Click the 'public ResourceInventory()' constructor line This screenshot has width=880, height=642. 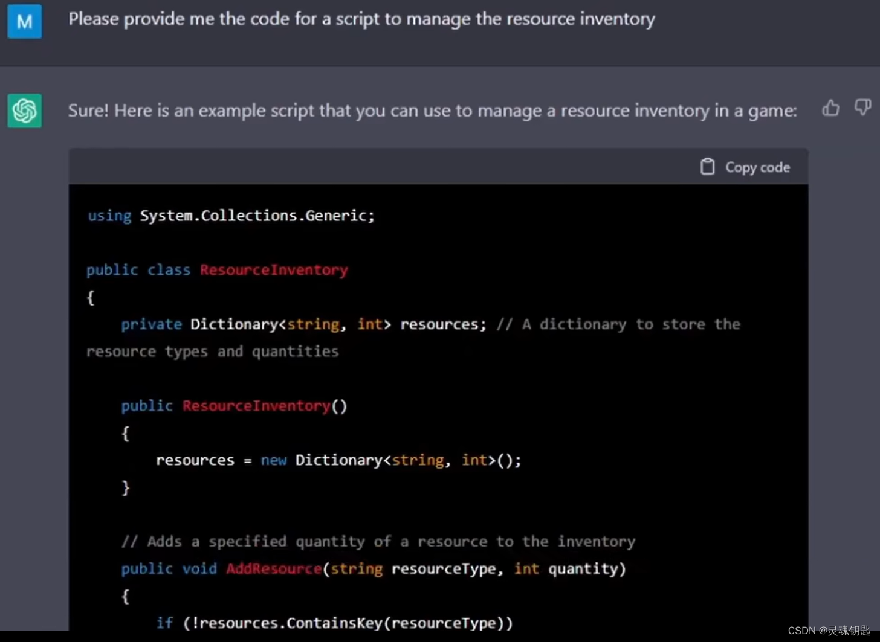coord(234,406)
